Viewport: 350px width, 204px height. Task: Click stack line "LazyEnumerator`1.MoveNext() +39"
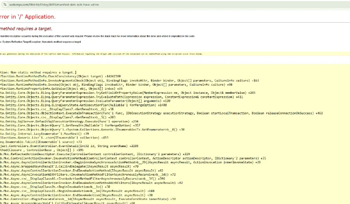pyautogui.click(x=44, y=133)
